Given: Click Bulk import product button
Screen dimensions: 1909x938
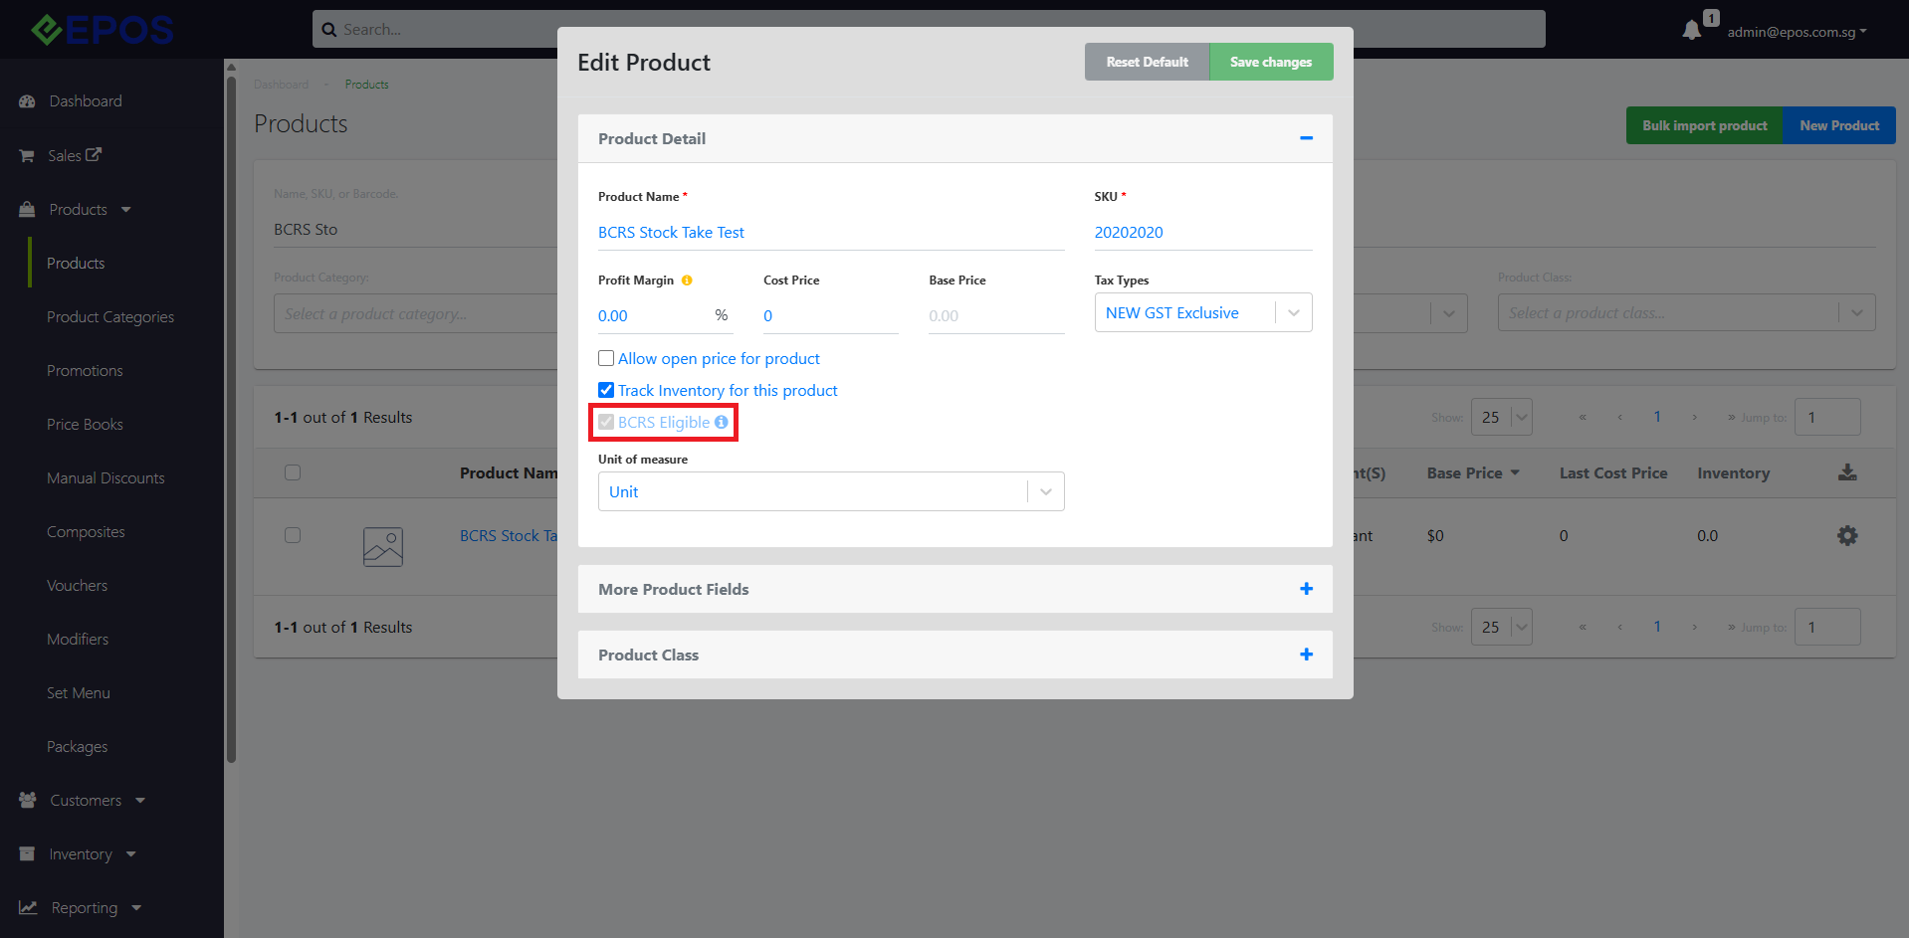Looking at the screenshot, I should (x=1705, y=125).
